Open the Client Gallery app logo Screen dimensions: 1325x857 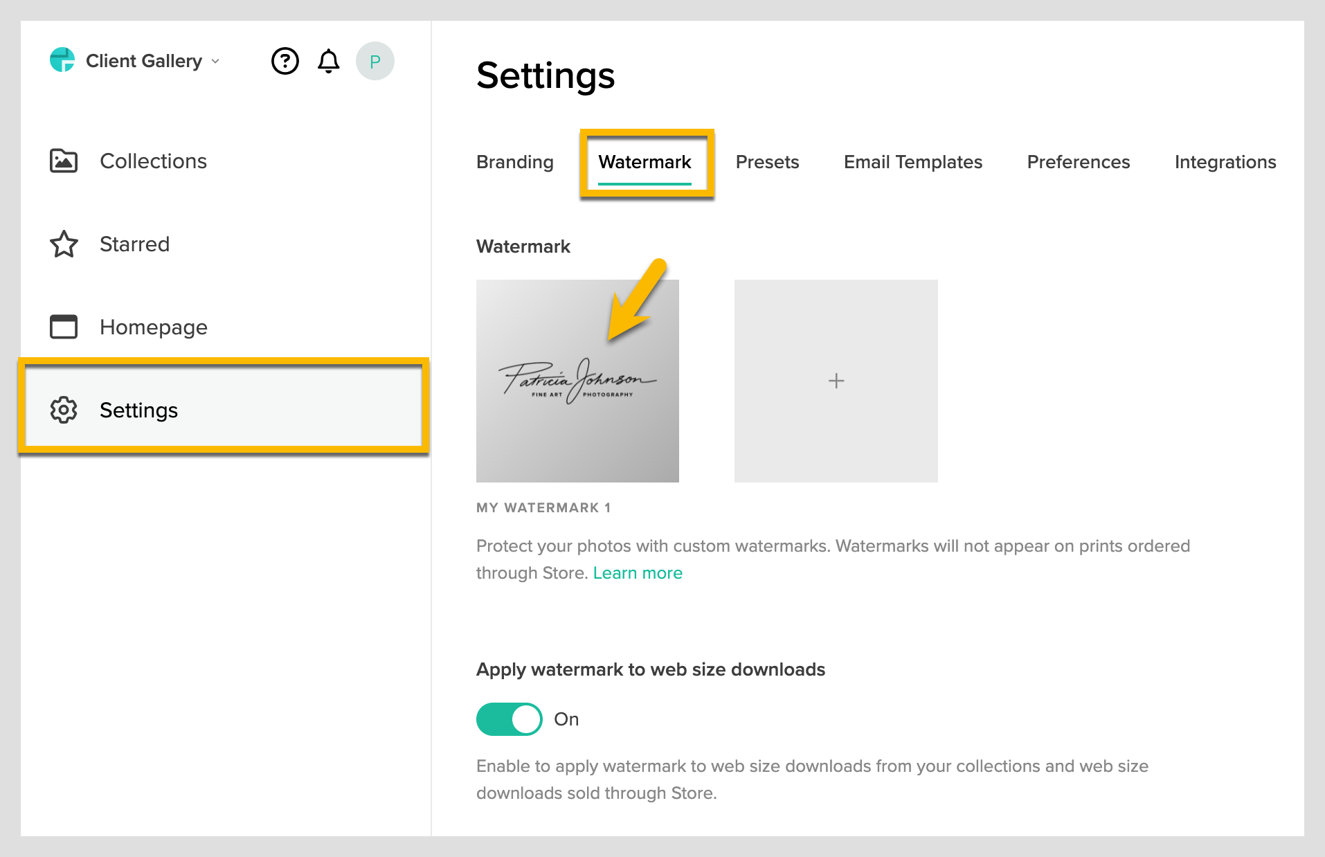click(x=63, y=60)
